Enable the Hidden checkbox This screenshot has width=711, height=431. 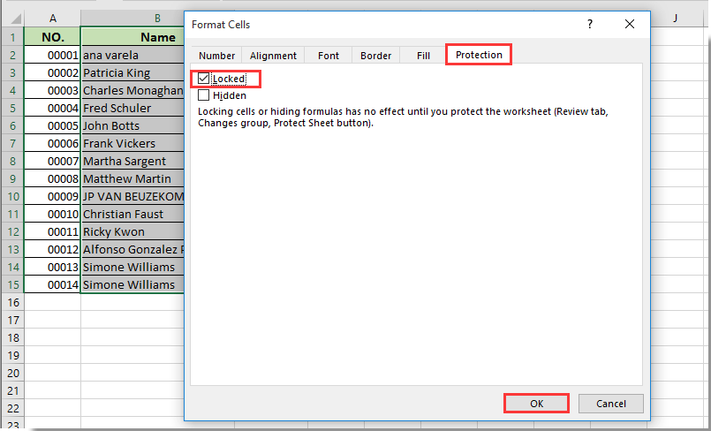click(x=204, y=95)
